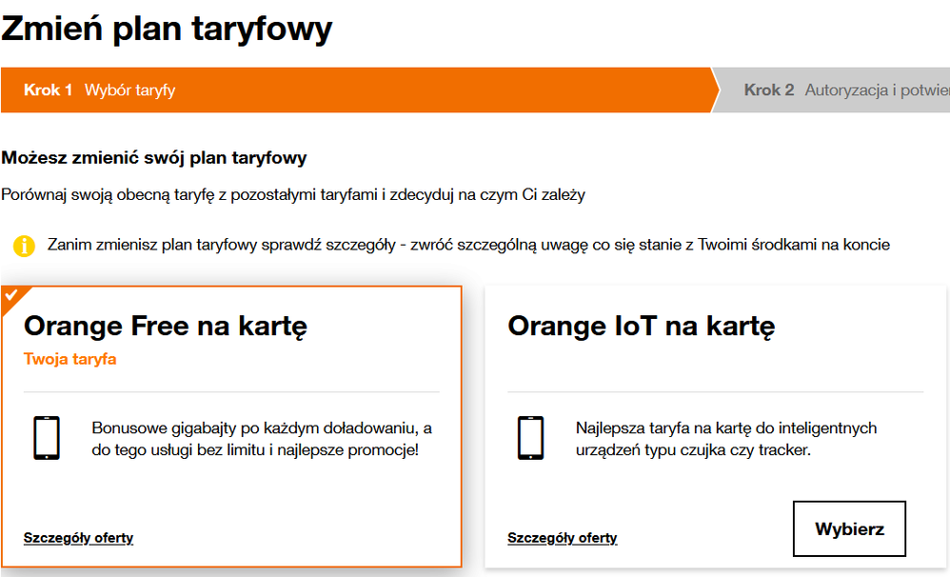This screenshot has height=577, width=950.
Task: Click the checkmark badge on Orange Free card
Action: [11, 295]
